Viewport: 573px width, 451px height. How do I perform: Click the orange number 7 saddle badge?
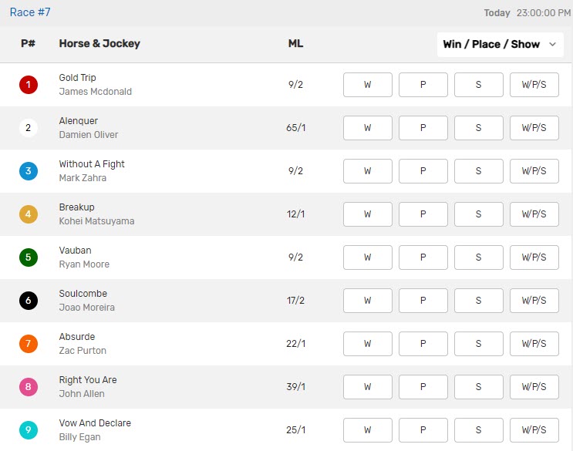coord(28,344)
